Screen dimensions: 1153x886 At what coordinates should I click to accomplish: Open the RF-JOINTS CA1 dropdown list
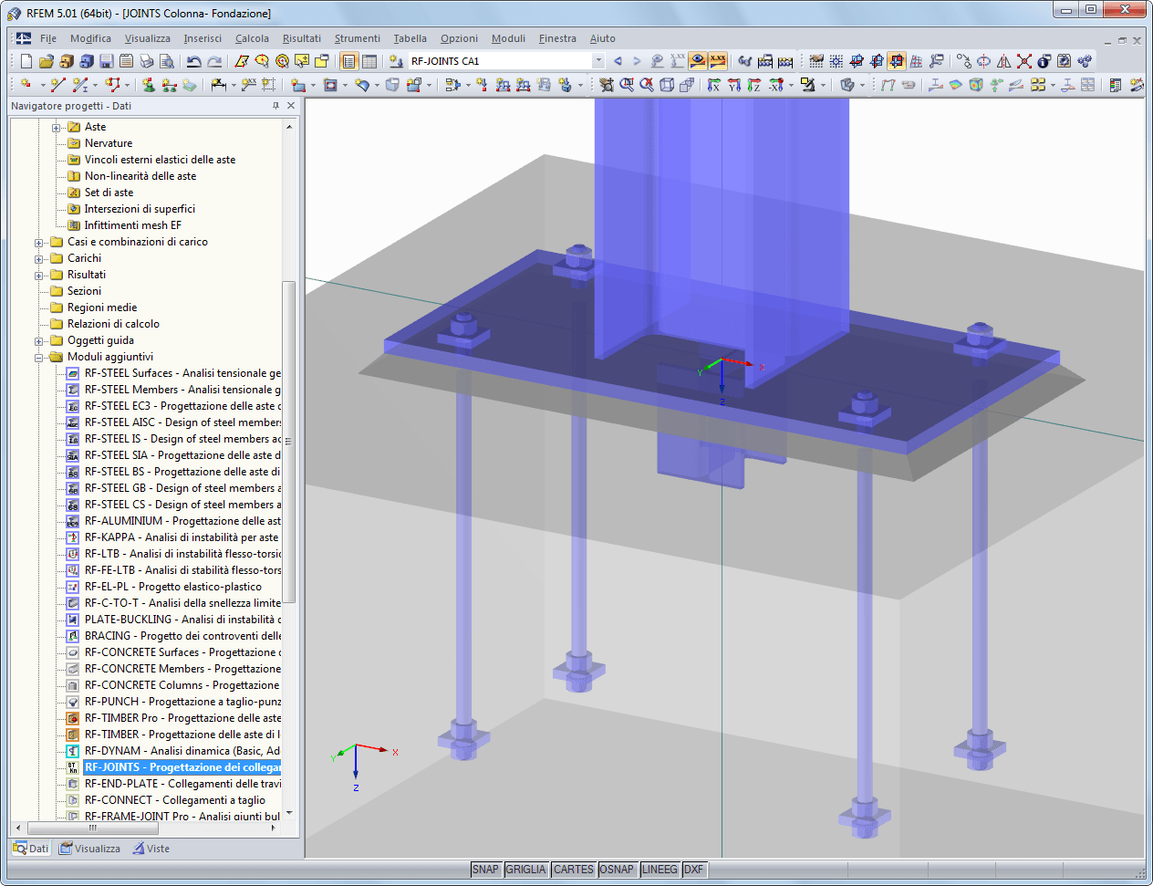(597, 61)
